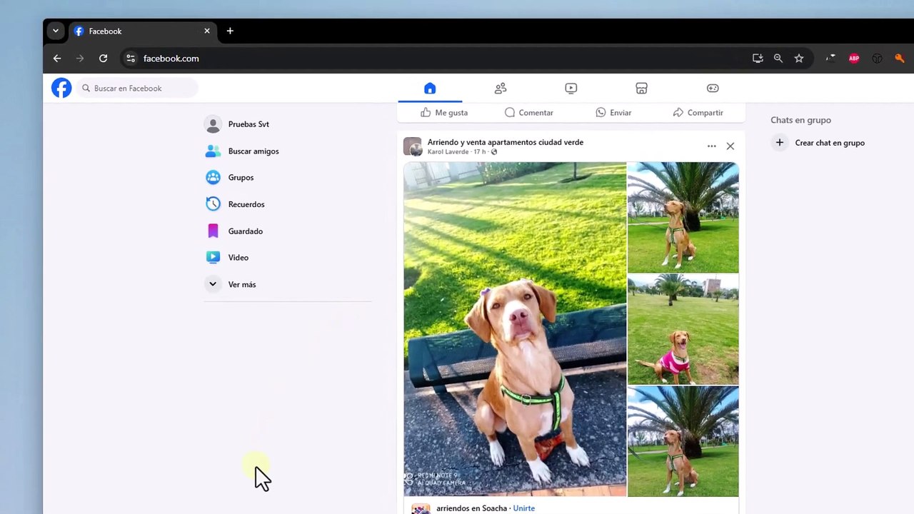Open dog in pink shirt photo
Screen dimensions: 914x514
tap(683, 329)
